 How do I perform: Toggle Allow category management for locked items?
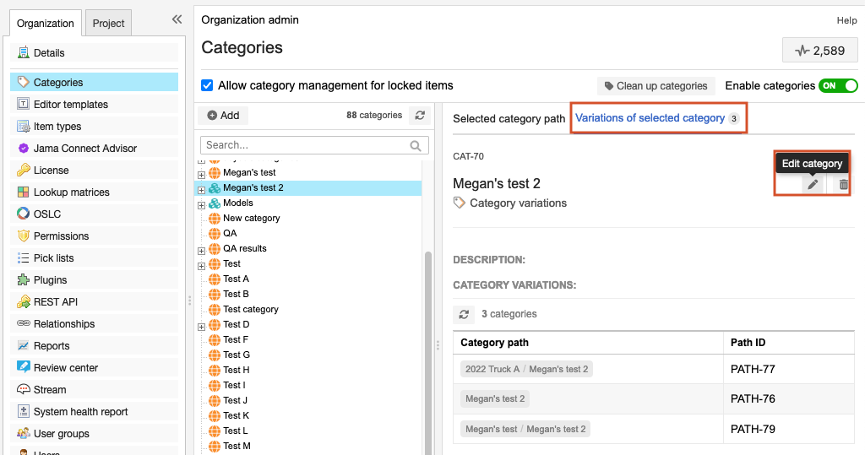(x=207, y=85)
